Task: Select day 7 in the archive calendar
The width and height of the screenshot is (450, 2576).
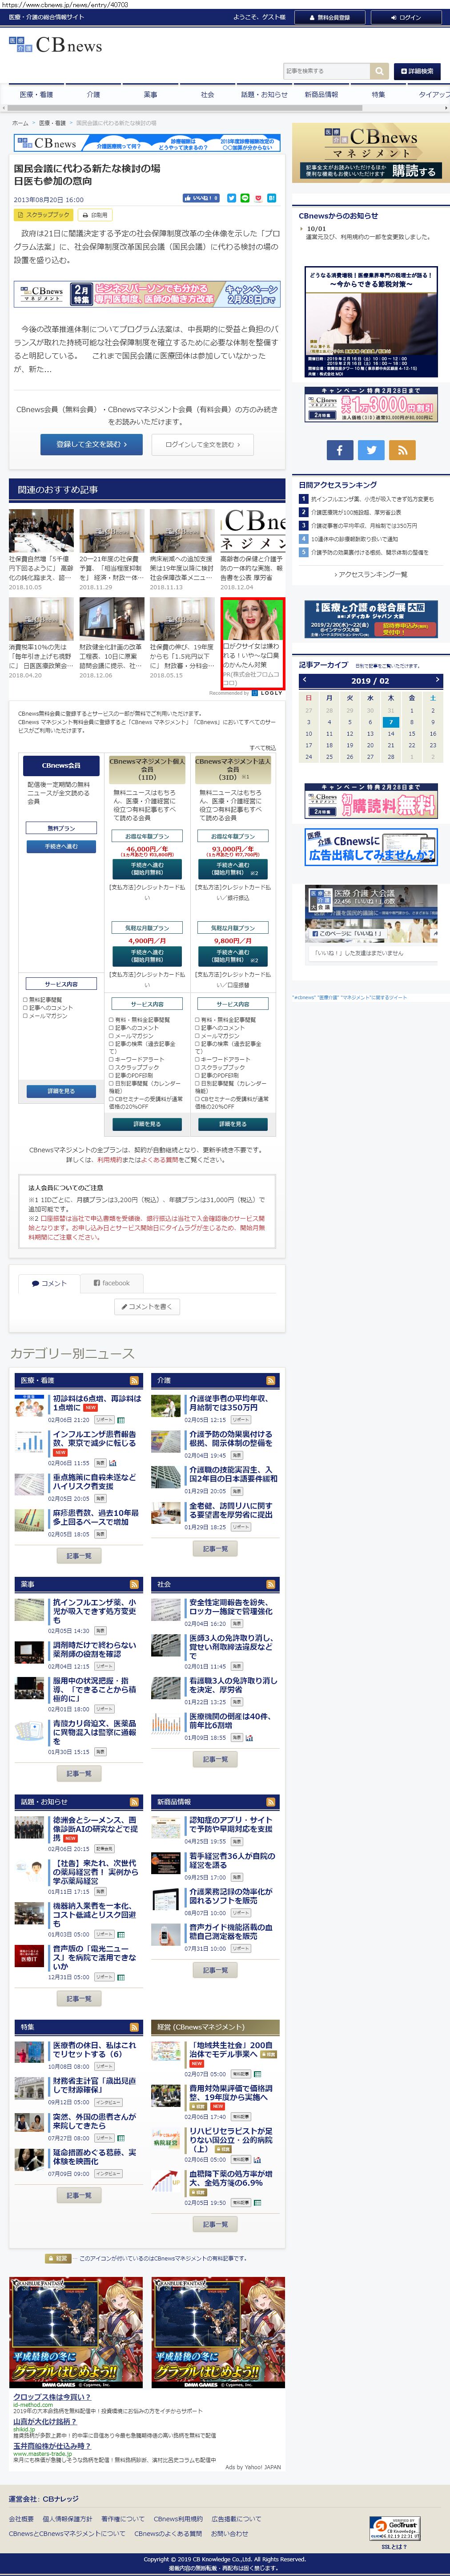Action: click(x=391, y=722)
